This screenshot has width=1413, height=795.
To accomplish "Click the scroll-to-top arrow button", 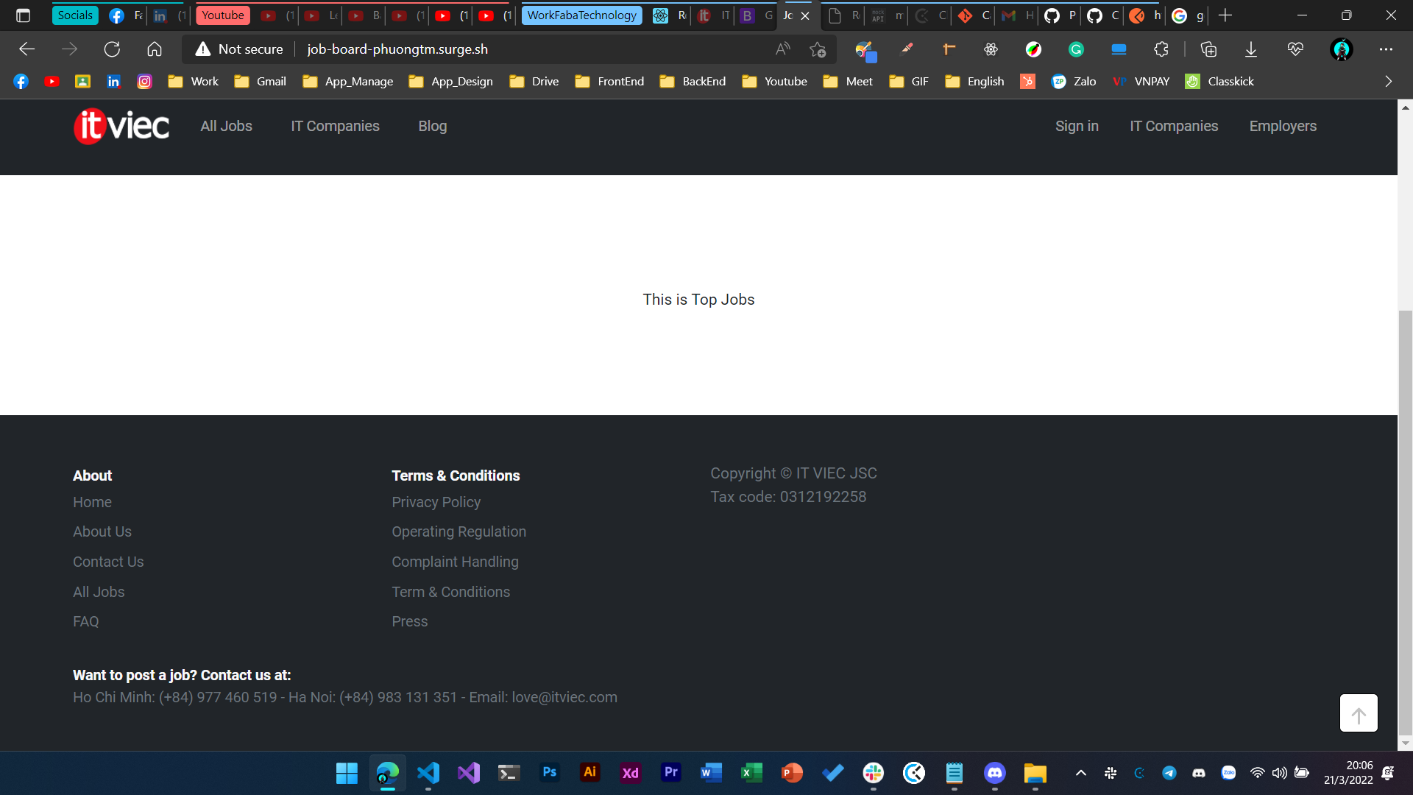I will pyautogui.click(x=1359, y=713).
